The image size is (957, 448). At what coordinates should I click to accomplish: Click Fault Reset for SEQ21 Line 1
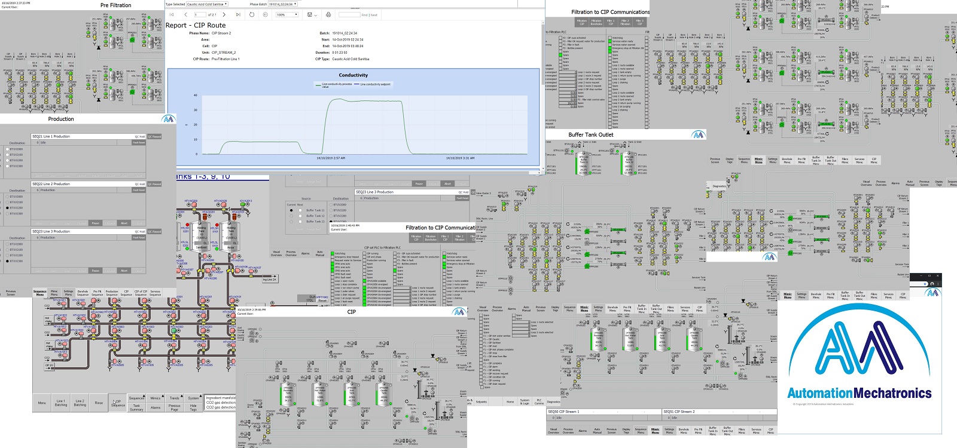139,143
